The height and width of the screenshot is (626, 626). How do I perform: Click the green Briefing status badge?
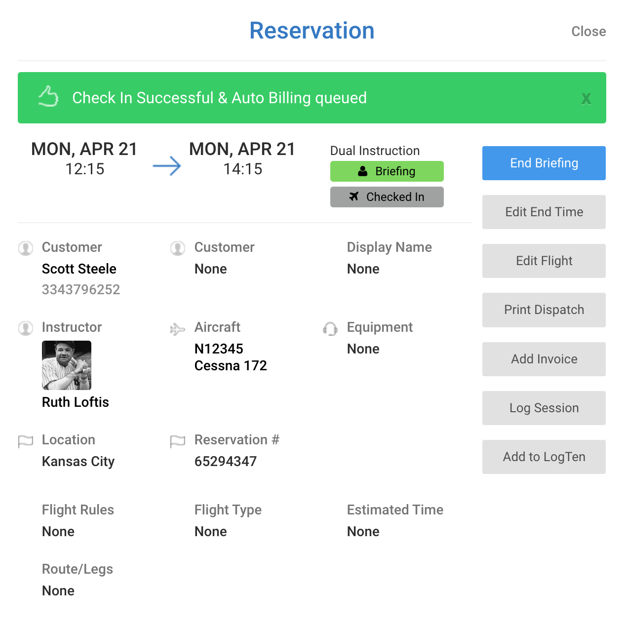point(387,171)
